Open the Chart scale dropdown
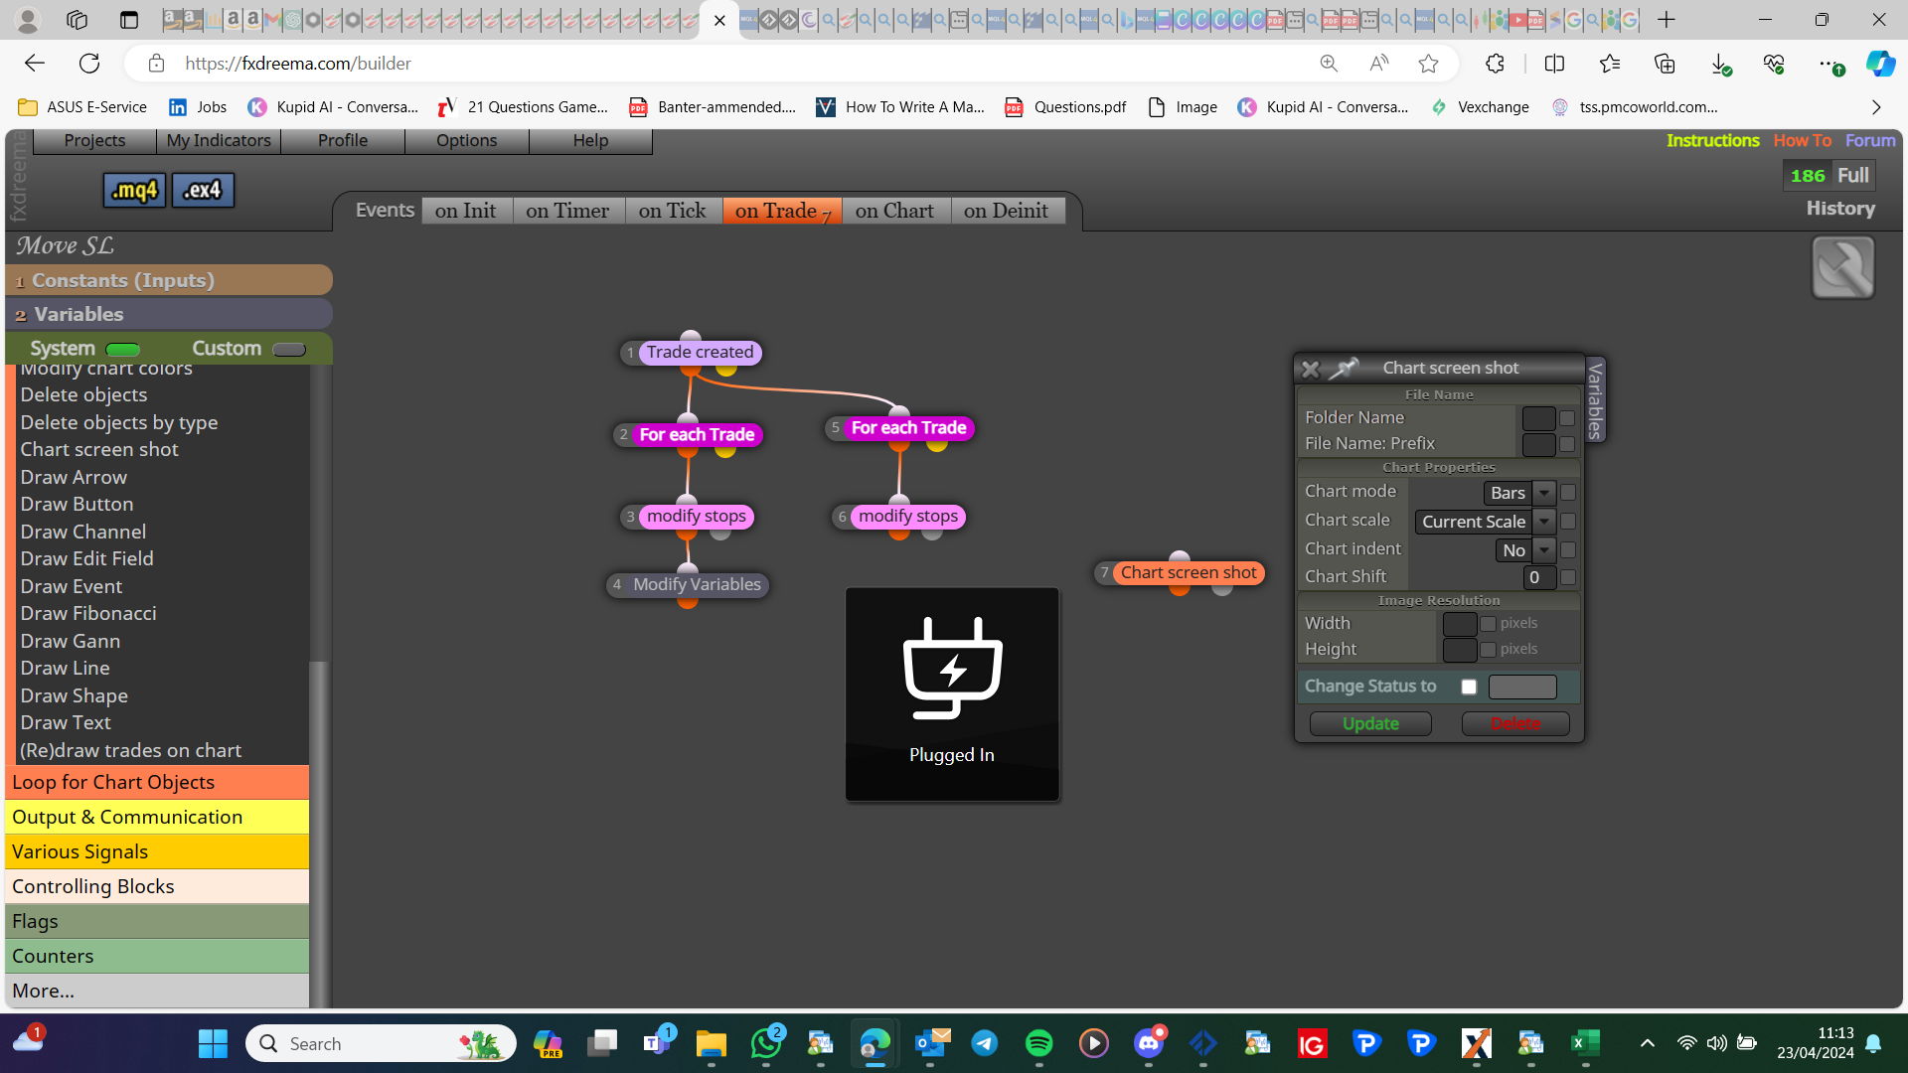 point(1485,522)
